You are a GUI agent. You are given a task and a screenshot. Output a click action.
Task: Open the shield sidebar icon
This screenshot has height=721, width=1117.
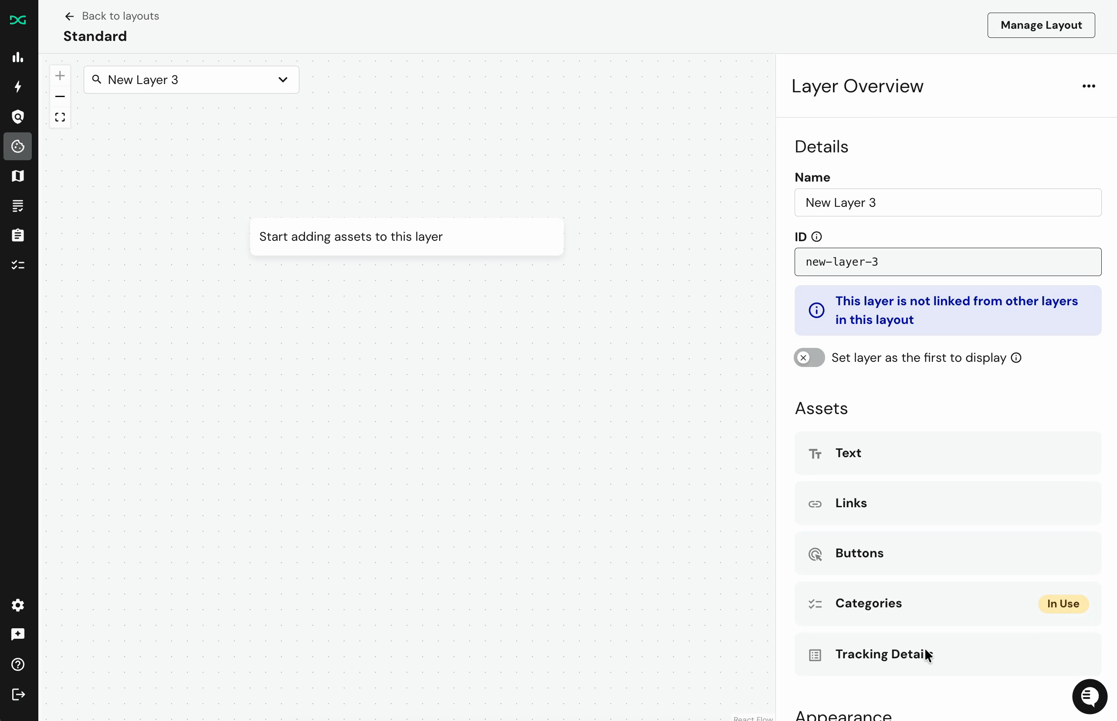coord(18,117)
